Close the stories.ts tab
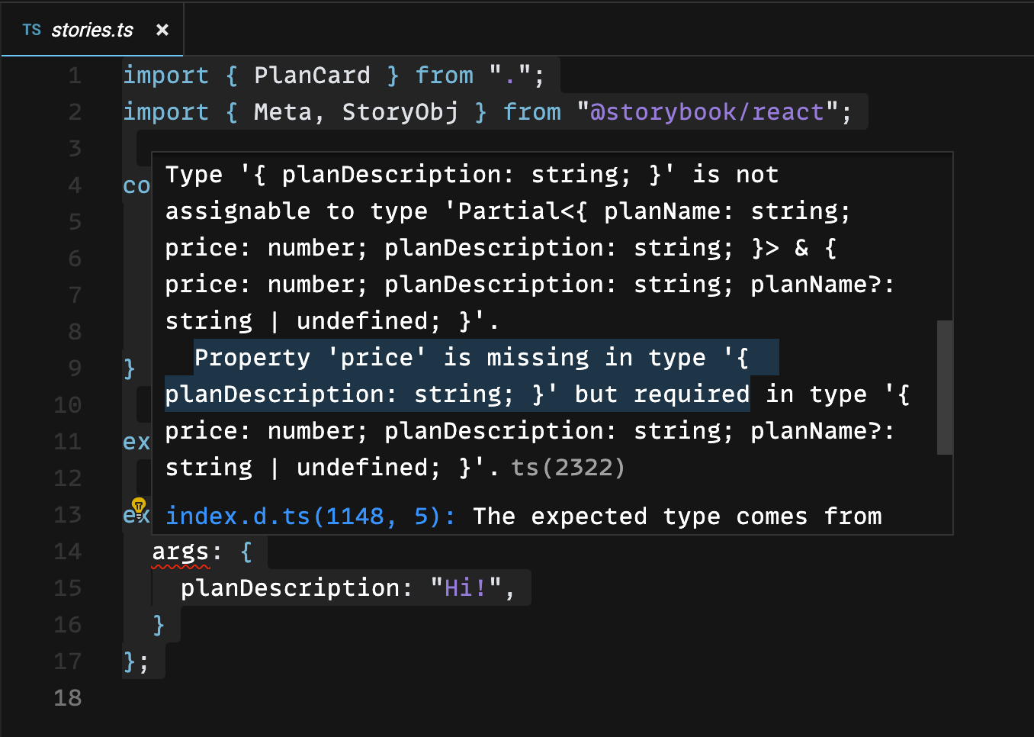1034x737 pixels. pos(162,30)
